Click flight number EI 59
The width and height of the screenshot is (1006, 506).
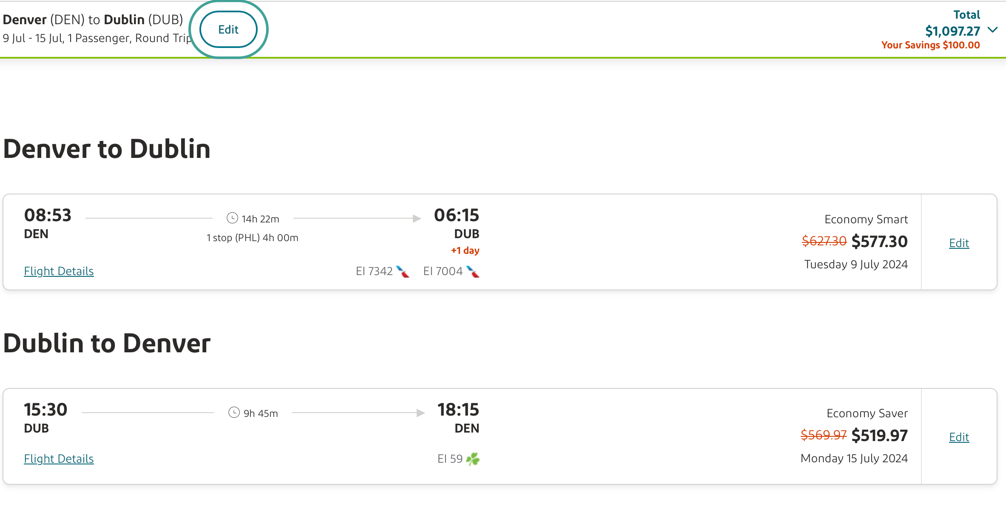[450, 459]
